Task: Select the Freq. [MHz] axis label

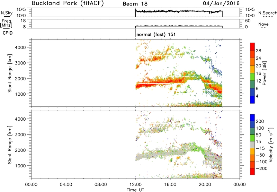Action: [x=6, y=24]
